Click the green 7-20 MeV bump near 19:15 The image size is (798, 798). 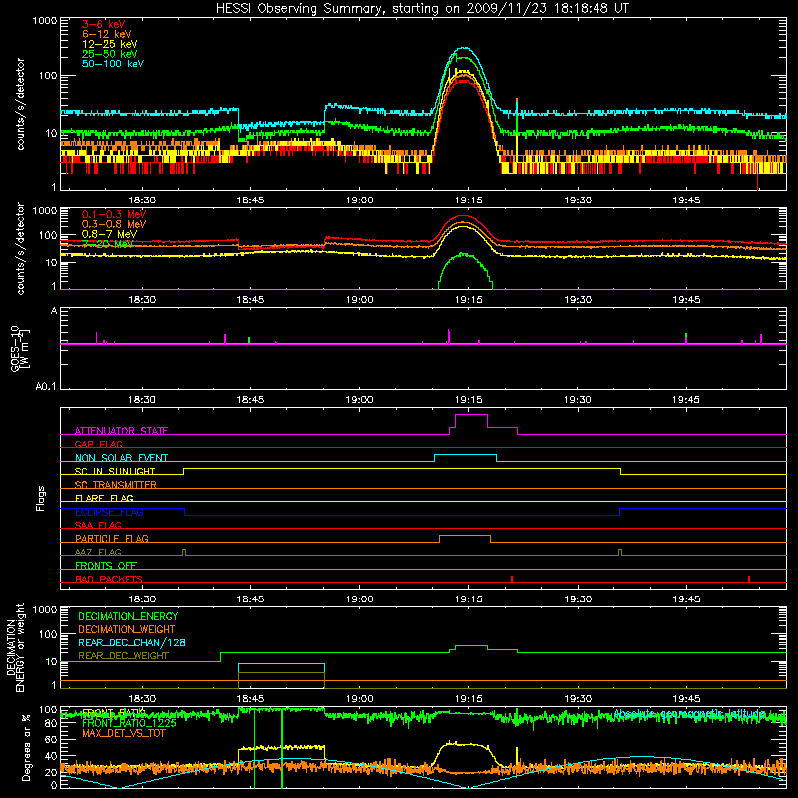click(465, 270)
